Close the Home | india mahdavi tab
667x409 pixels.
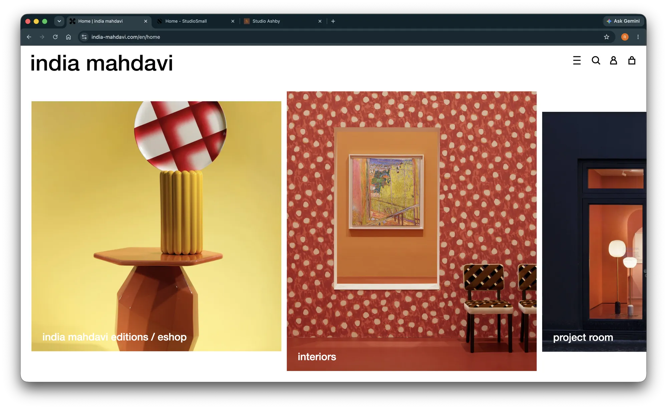tap(145, 21)
